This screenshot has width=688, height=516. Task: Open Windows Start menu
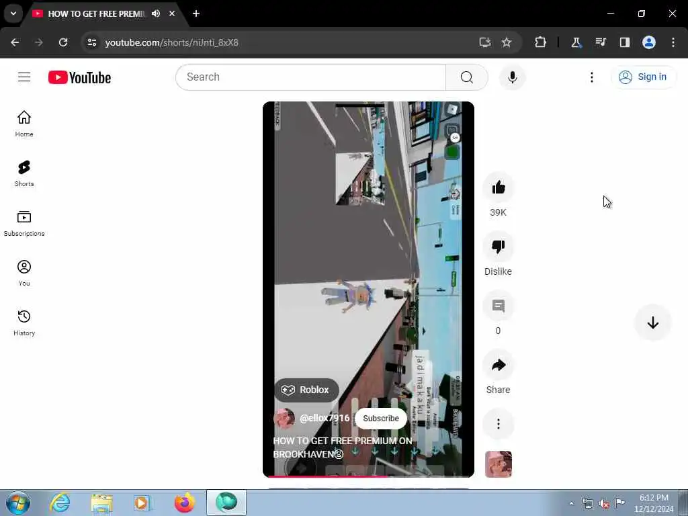tap(18, 503)
